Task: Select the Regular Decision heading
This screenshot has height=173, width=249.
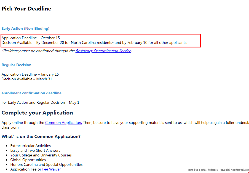Action: 17,65
